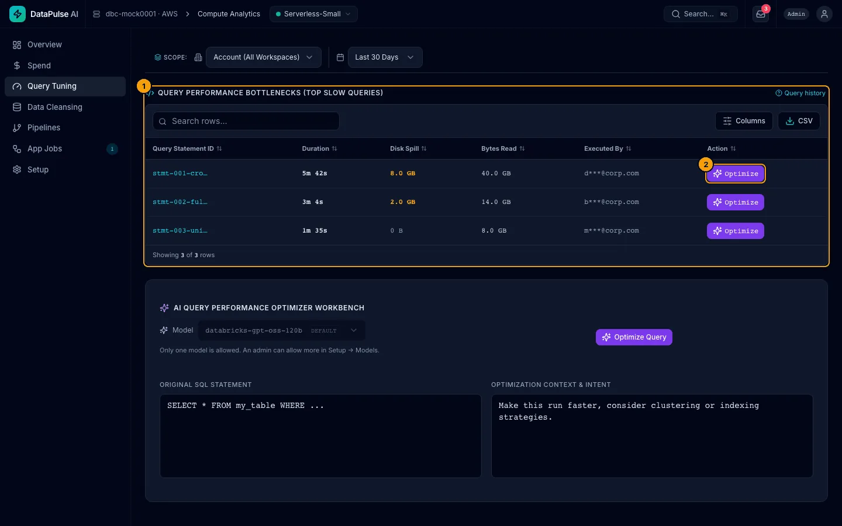Click Optimize for stmt-002 row
The image size is (842, 526).
click(736, 202)
